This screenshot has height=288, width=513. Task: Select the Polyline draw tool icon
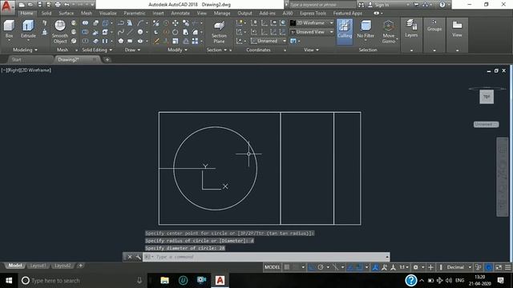click(120, 23)
